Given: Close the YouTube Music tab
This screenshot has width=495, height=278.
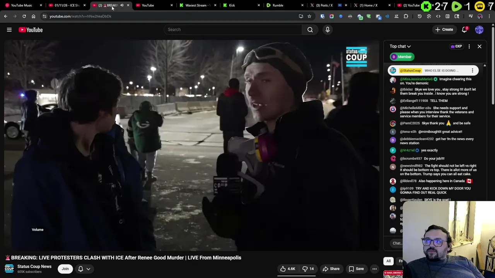Looking at the screenshot, I should coord(41,5).
